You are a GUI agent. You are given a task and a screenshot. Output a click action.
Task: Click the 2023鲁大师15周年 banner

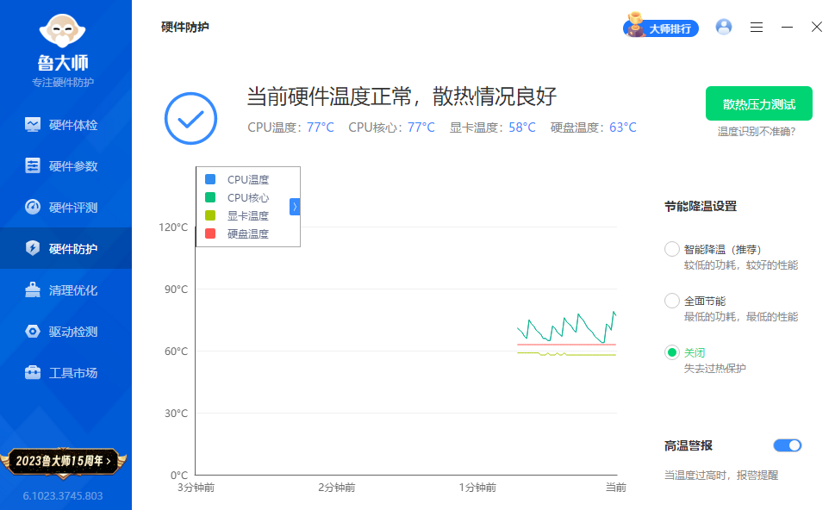(x=65, y=463)
